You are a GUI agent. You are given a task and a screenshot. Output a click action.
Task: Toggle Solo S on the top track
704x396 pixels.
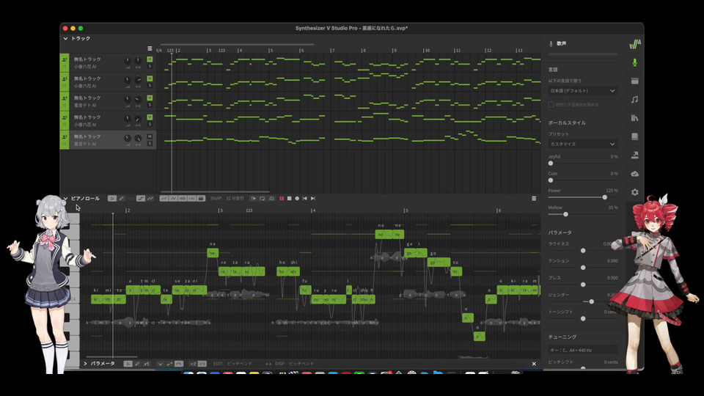coord(150,67)
